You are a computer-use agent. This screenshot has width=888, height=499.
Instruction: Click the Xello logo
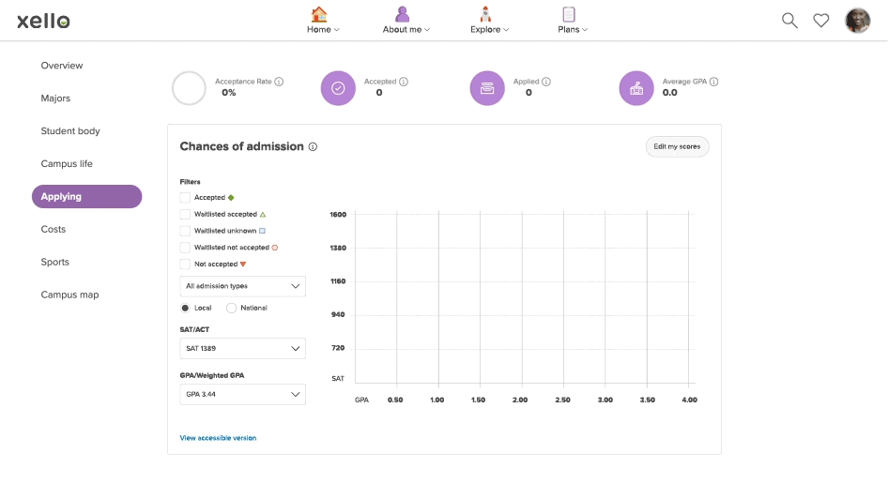click(x=43, y=21)
